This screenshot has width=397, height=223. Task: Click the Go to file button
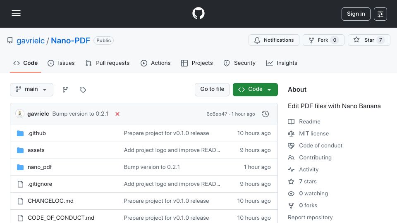(212, 90)
